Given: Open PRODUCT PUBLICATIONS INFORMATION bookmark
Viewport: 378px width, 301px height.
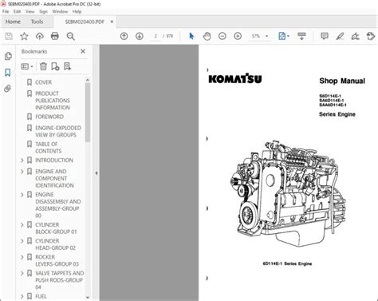Looking at the screenshot, I should click(x=53, y=101).
